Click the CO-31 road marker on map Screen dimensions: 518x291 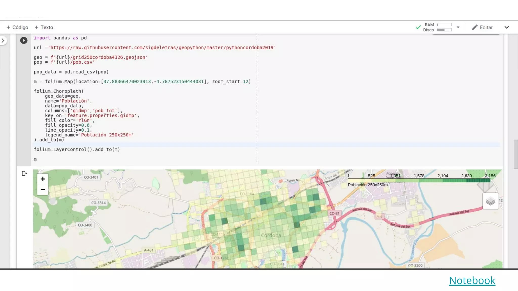[x=334, y=213]
